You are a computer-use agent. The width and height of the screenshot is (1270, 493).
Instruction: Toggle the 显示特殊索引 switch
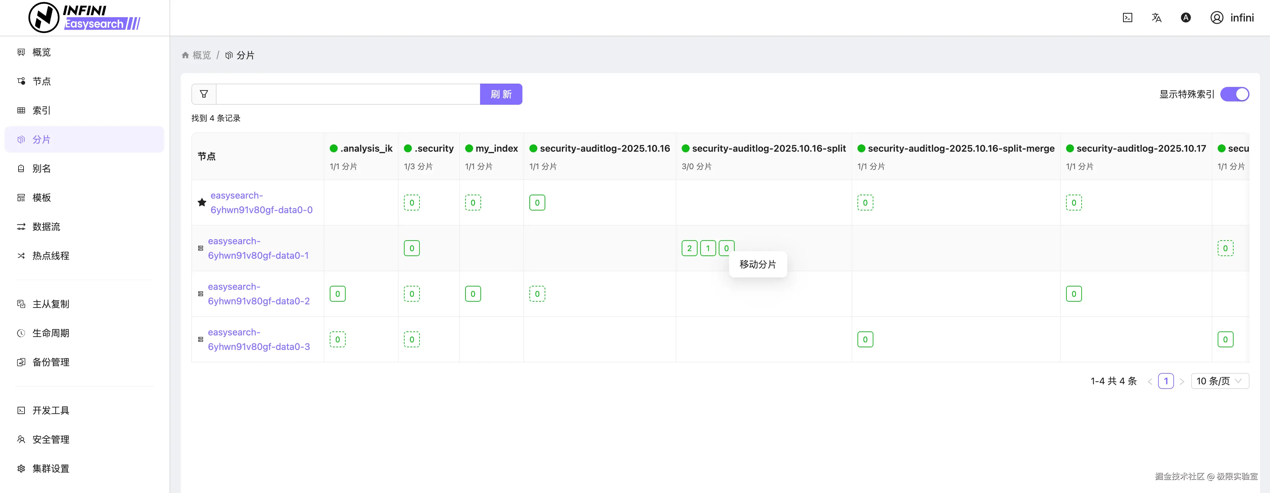click(1234, 94)
